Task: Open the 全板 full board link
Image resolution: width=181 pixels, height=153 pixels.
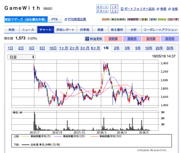Action: click(x=175, y=9)
